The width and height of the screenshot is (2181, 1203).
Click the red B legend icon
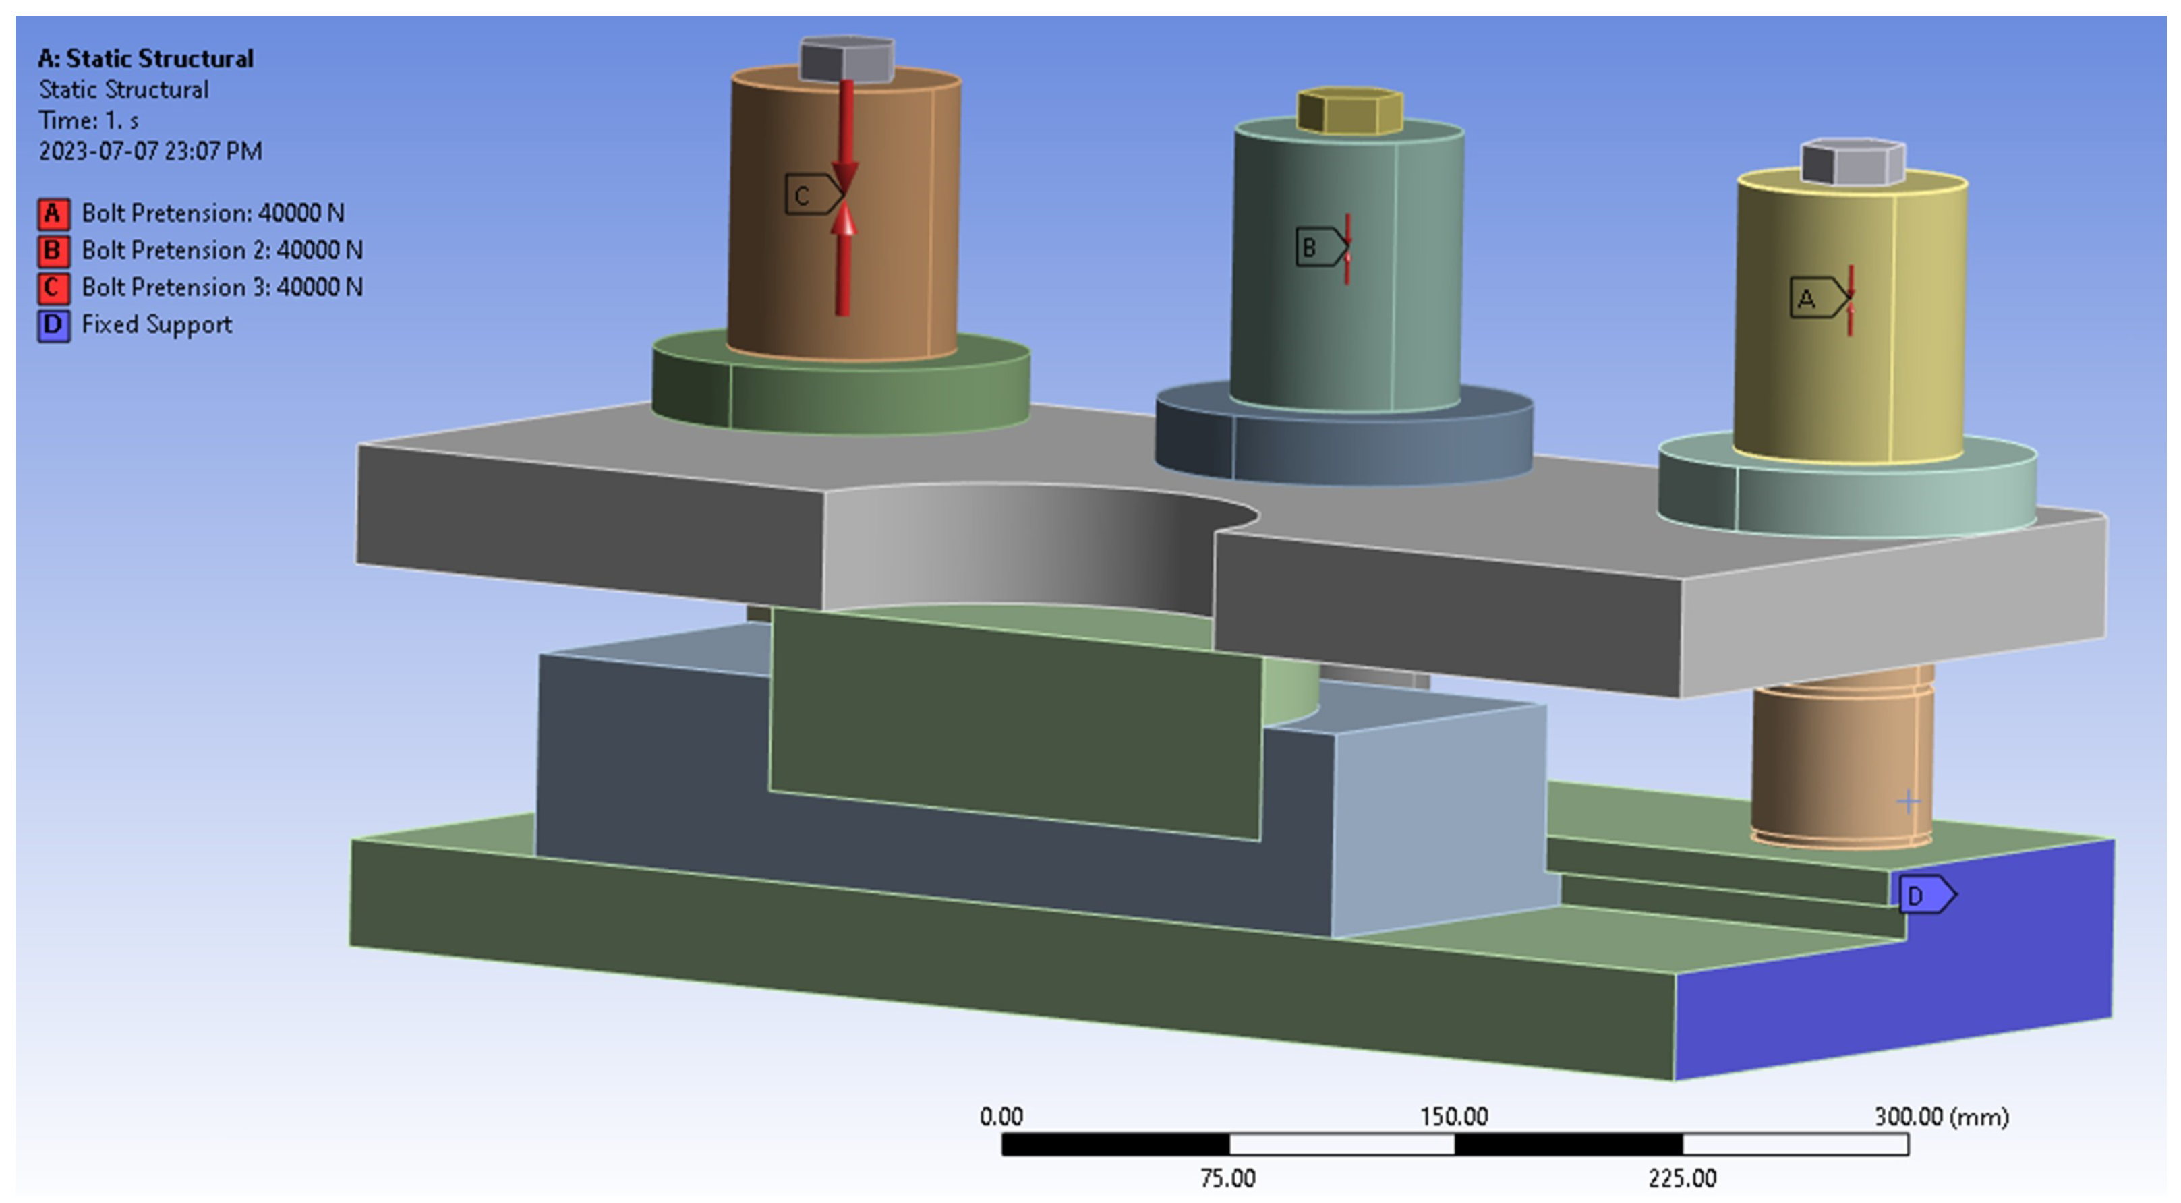(x=53, y=251)
